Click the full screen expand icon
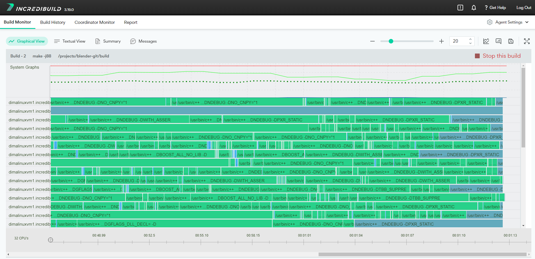The width and height of the screenshot is (535, 259). [x=527, y=41]
